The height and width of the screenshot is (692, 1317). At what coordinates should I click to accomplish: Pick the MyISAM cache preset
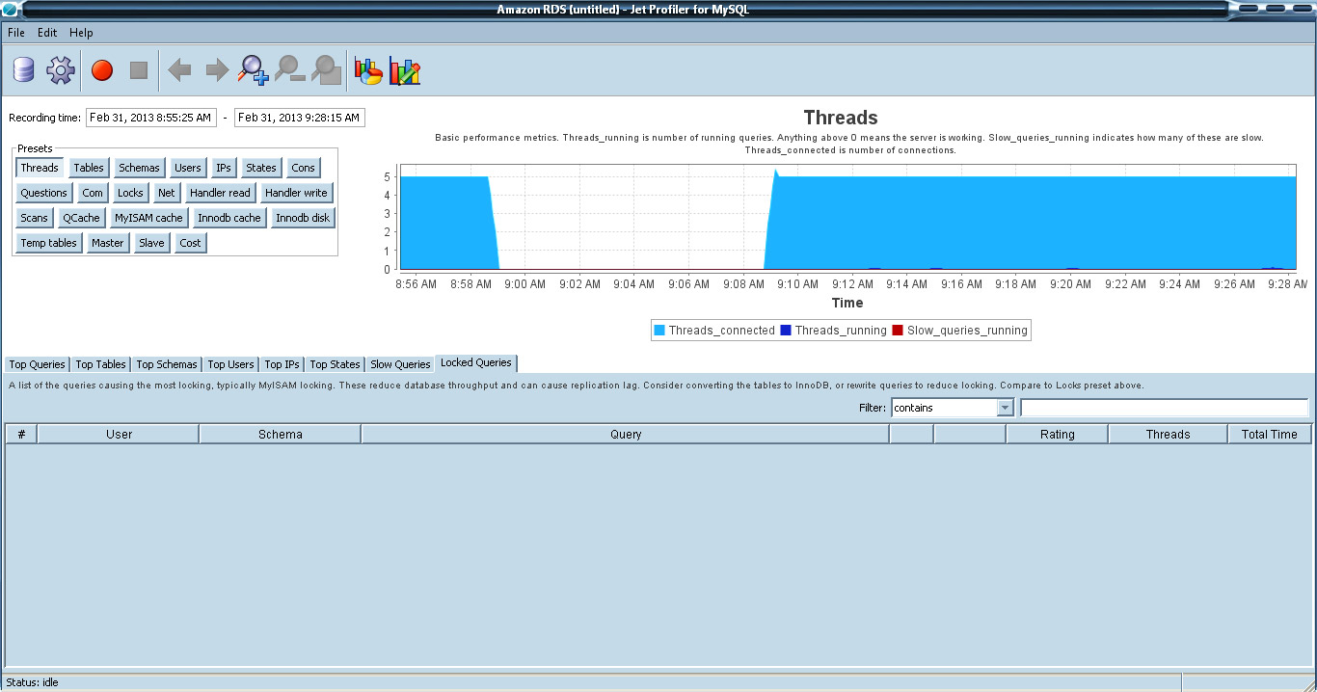(148, 218)
